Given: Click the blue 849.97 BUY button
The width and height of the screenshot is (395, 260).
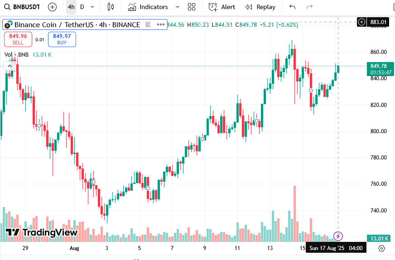Looking at the screenshot, I should pos(62,39).
